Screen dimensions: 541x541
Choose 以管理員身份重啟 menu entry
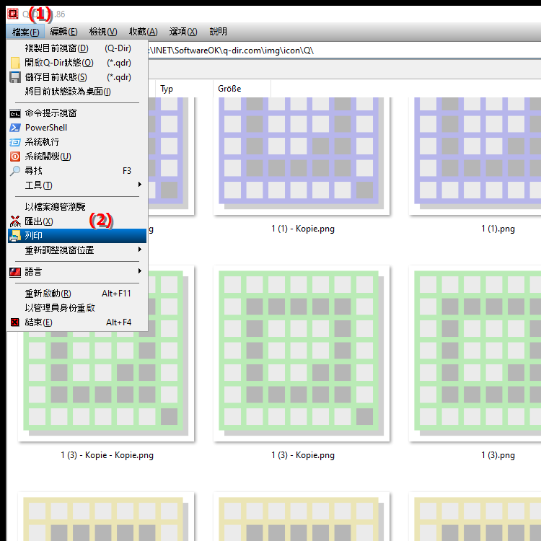[x=78, y=308]
